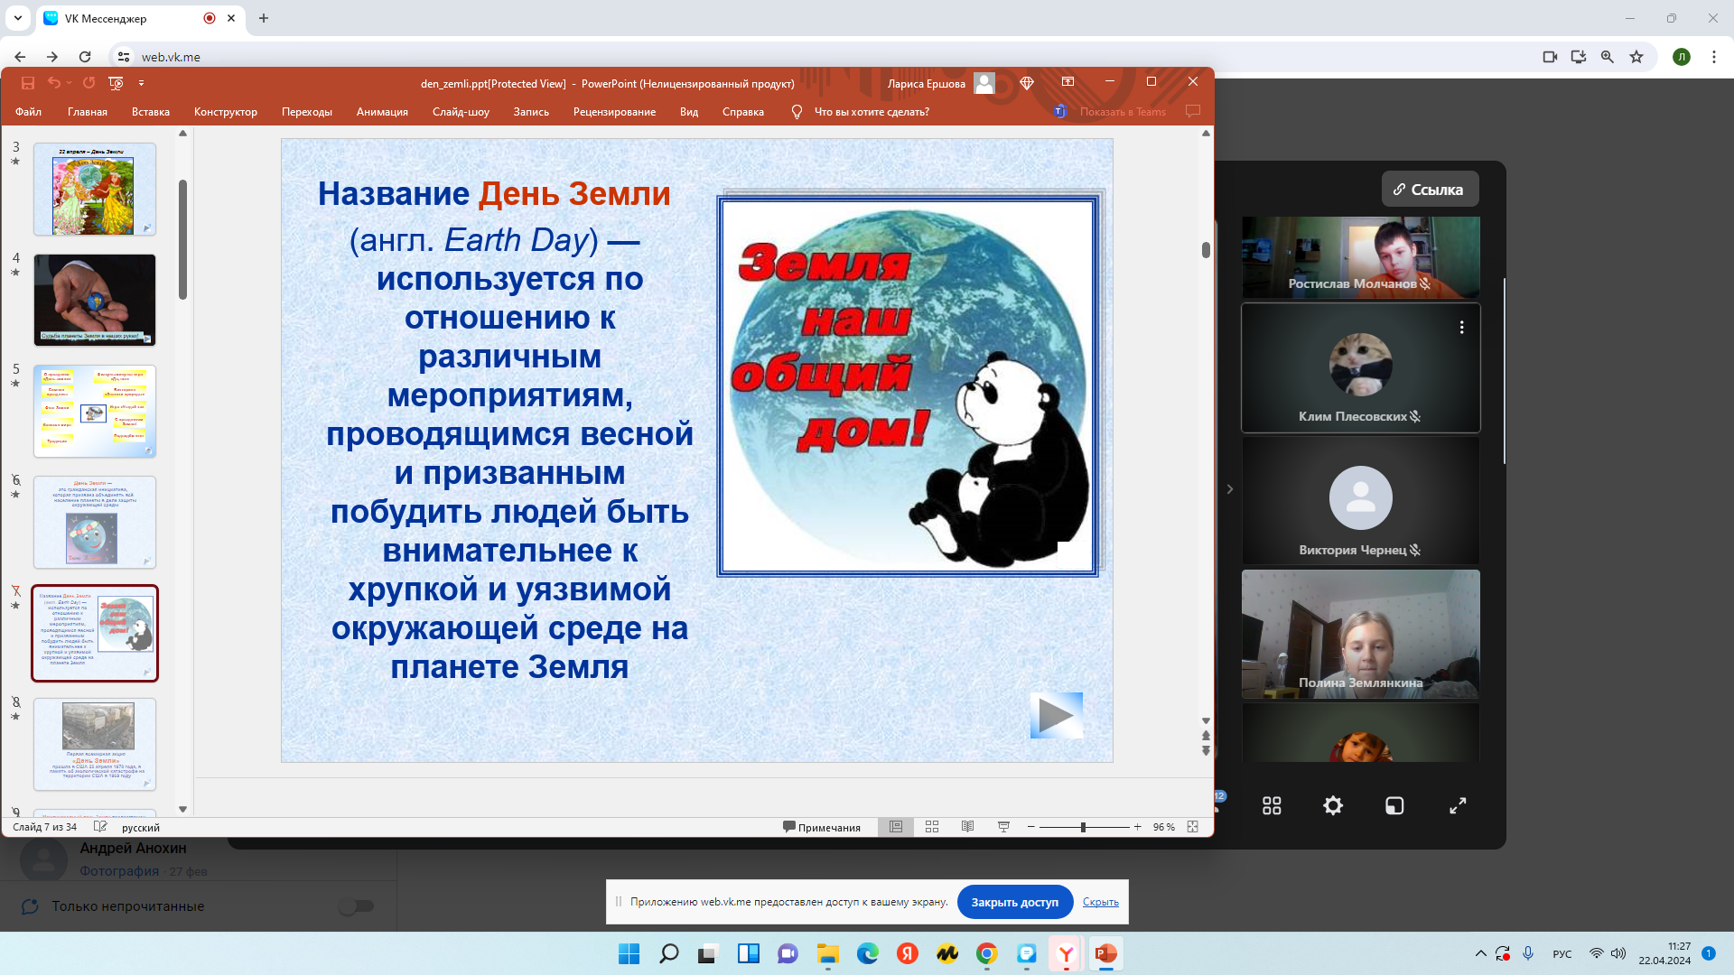Viewport: 1734px width, 975px height.
Task: Start Slide Show from status bar icon
Action: 1003,827
